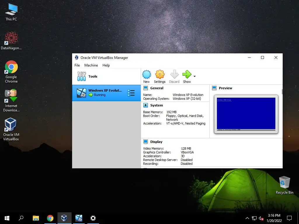Click the network tray icon
Viewport: 299px width, 224px height.
coord(254,218)
